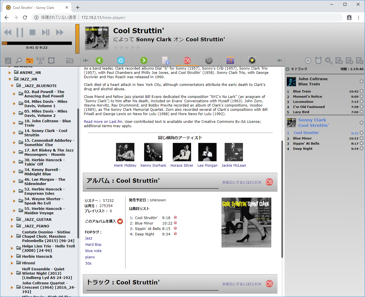The image size is (365, 297).
Task: Open the Wikipedia globe tab
Action: (x=209, y=60)
